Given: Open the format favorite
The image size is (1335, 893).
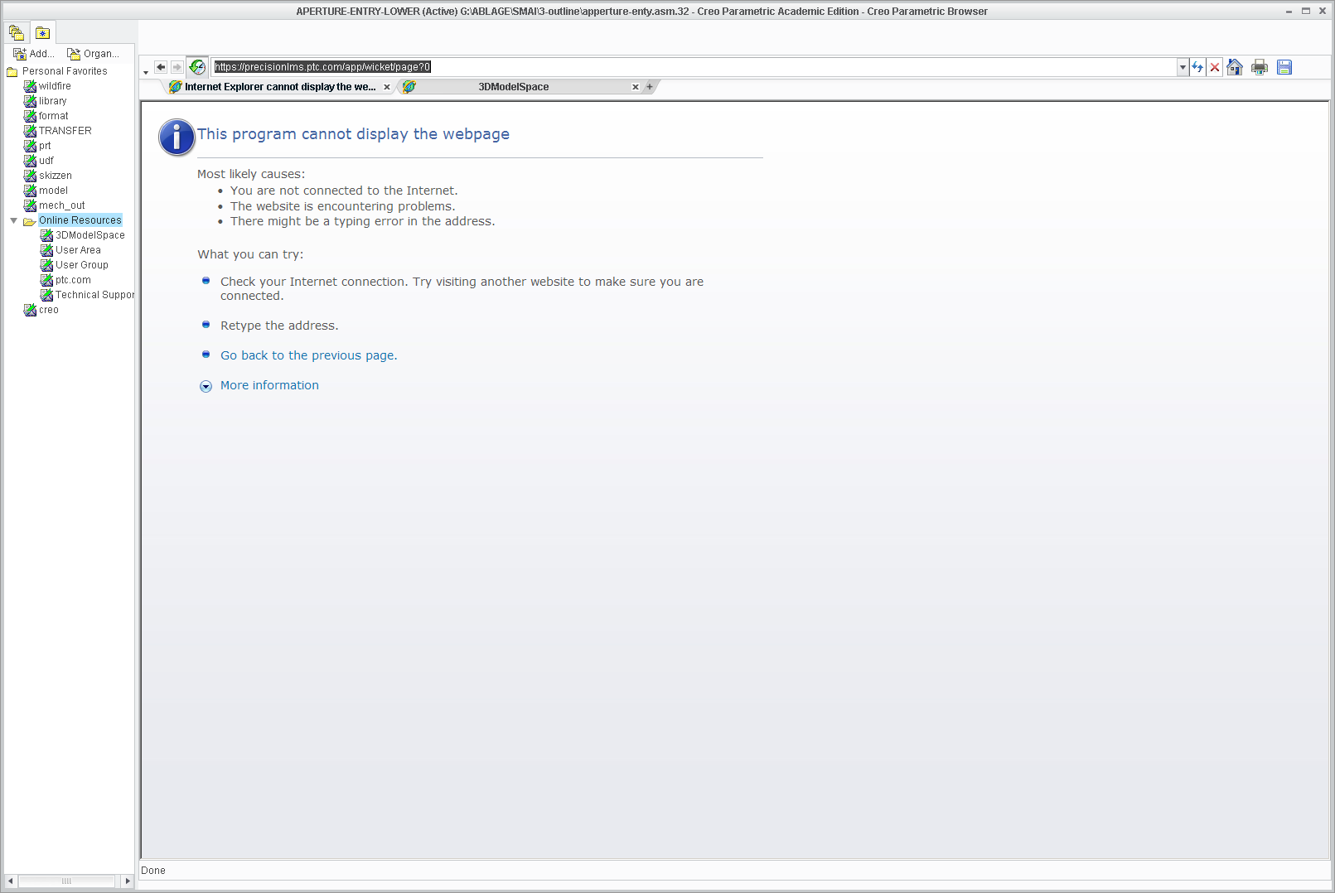Looking at the screenshot, I should click(x=53, y=116).
